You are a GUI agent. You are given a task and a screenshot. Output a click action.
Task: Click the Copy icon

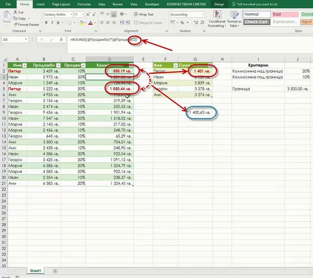click(15, 18)
